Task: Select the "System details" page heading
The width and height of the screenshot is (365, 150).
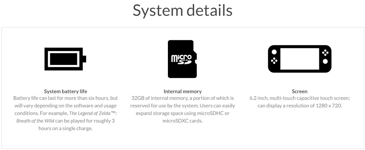Action: coord(182,11)
